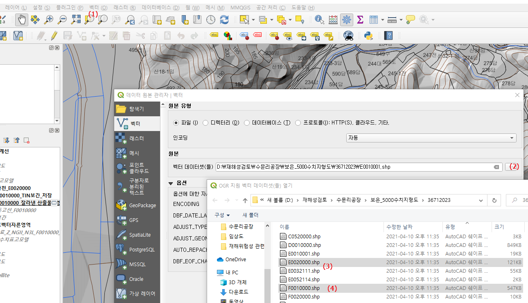Click the Pan Map to Selection icon
Image resolution: width=528 pixels, height=303 pixels.
tap(35, 19)
